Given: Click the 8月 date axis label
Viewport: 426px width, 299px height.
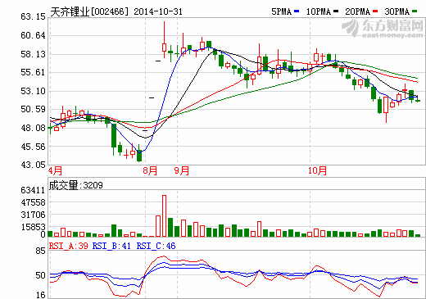Looking at the screenshot, I should point(150,171).
